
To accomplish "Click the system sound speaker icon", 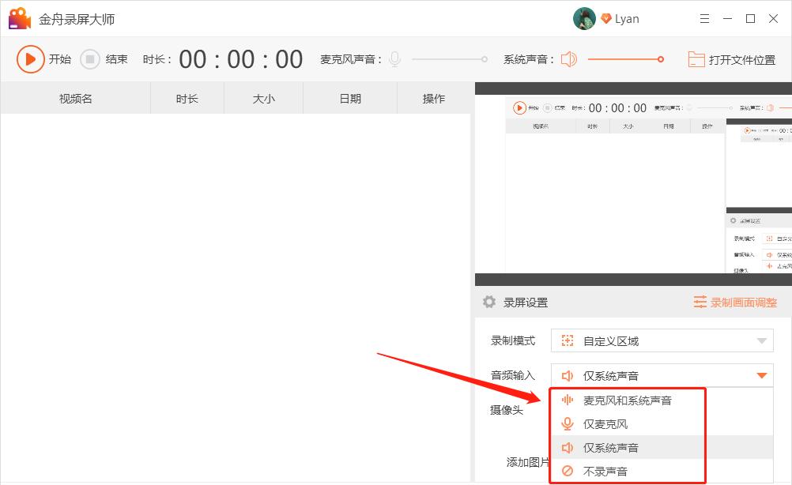I will [x=568, y=58].
